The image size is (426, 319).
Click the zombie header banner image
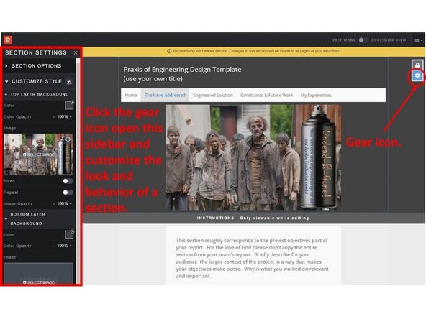tap(253, 157)
